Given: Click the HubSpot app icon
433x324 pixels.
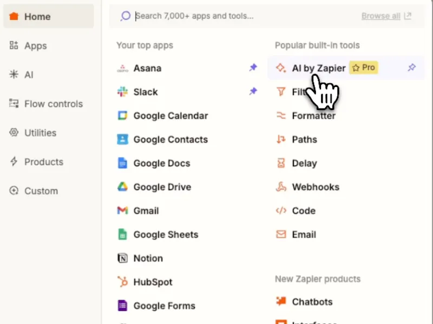Looking at the screenshot, I should tap(123, 281).
